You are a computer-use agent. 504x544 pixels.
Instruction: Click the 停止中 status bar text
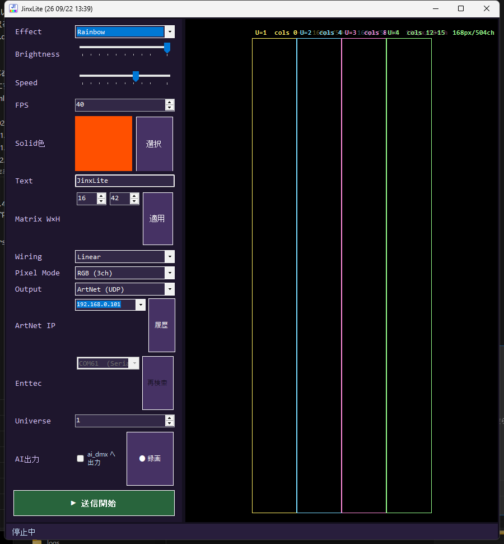[x=24, y=532]
